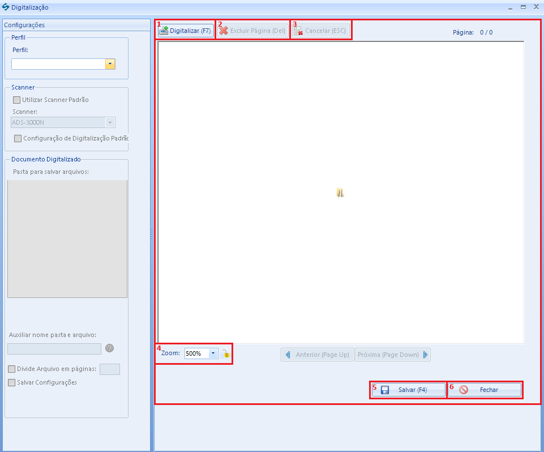The image size is (544, 452).
Task: Click the zoom padlock icon
Action: coord(226,353)
